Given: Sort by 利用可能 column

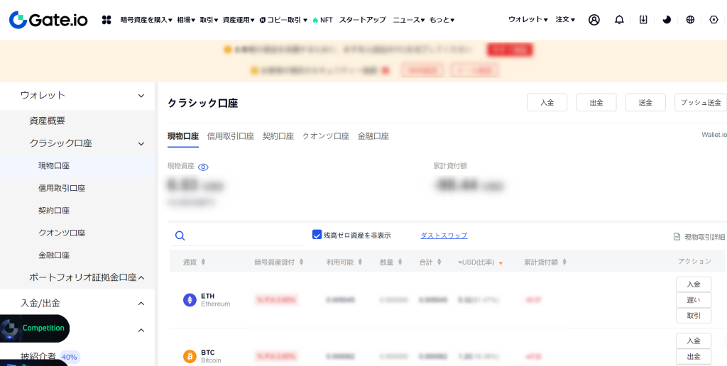Looking at the screenshot, I should pyautogui.click(x=360, y=262).
